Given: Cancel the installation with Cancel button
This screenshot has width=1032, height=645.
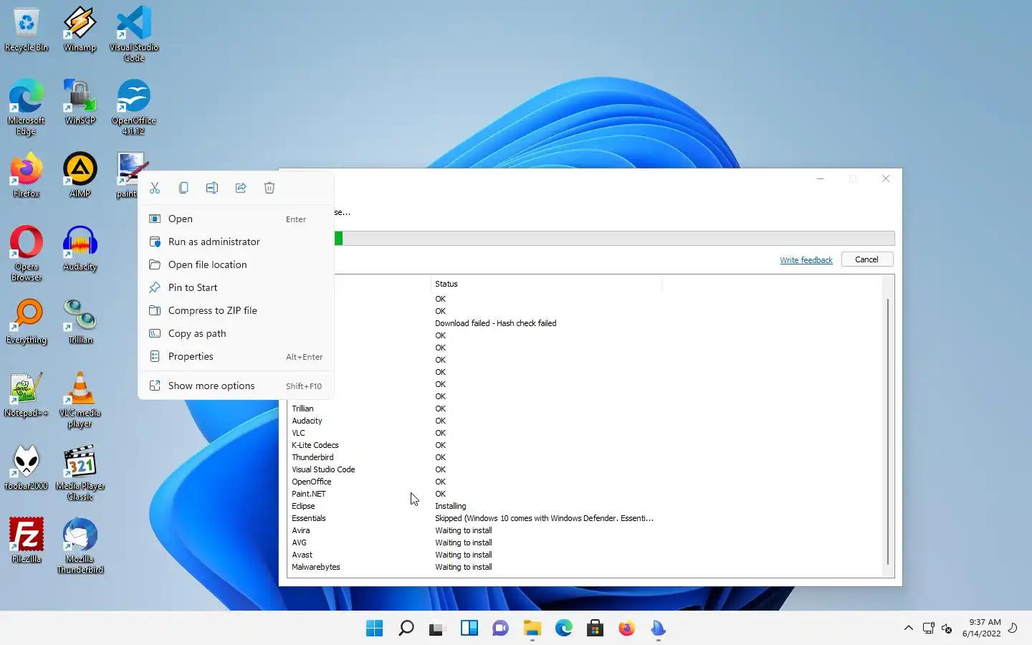Looking at the screenshot, I should [x=866, y=259].
